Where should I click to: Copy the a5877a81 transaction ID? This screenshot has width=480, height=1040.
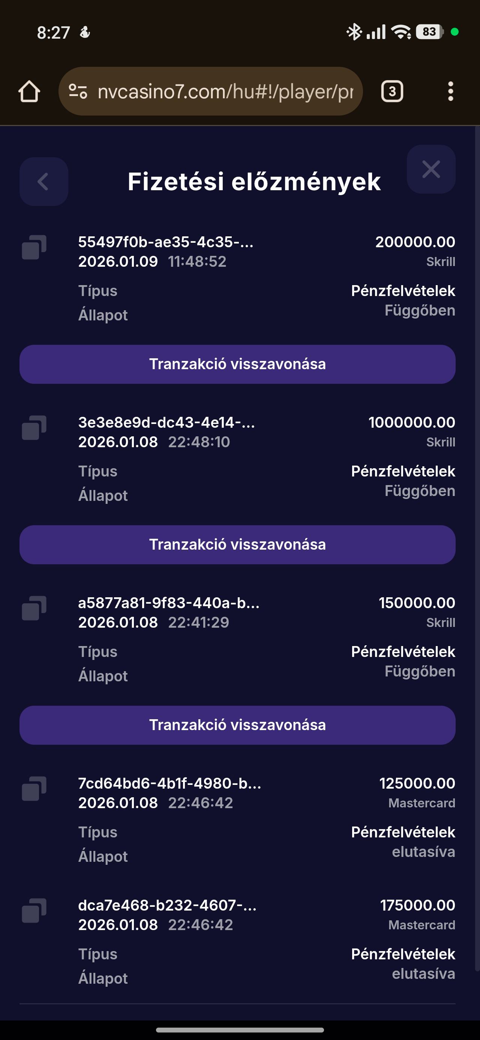(34, 608)
